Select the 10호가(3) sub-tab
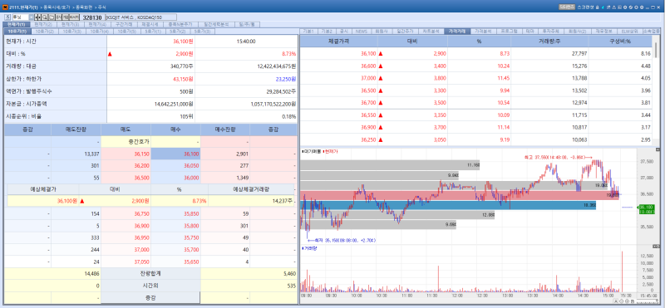Viewport: 665px width, 308px height. point(72,32)
